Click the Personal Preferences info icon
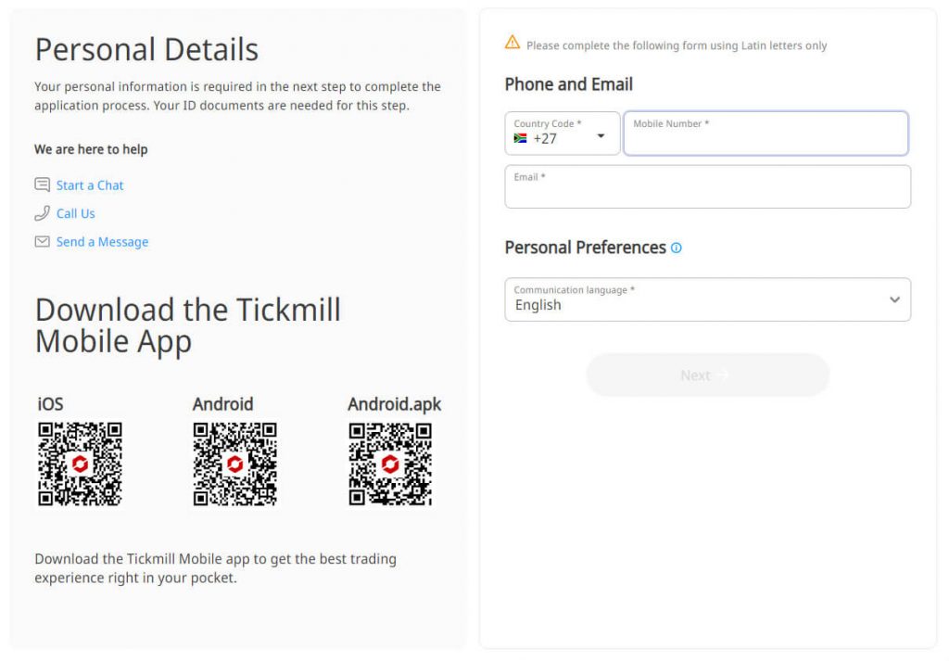This screenshot has width=949, height=661. (x=677, y=248)
